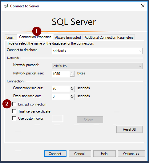This screenshot has height=163, width=149.
Task: Switch to the Login tab
Action: coord(10,38)
